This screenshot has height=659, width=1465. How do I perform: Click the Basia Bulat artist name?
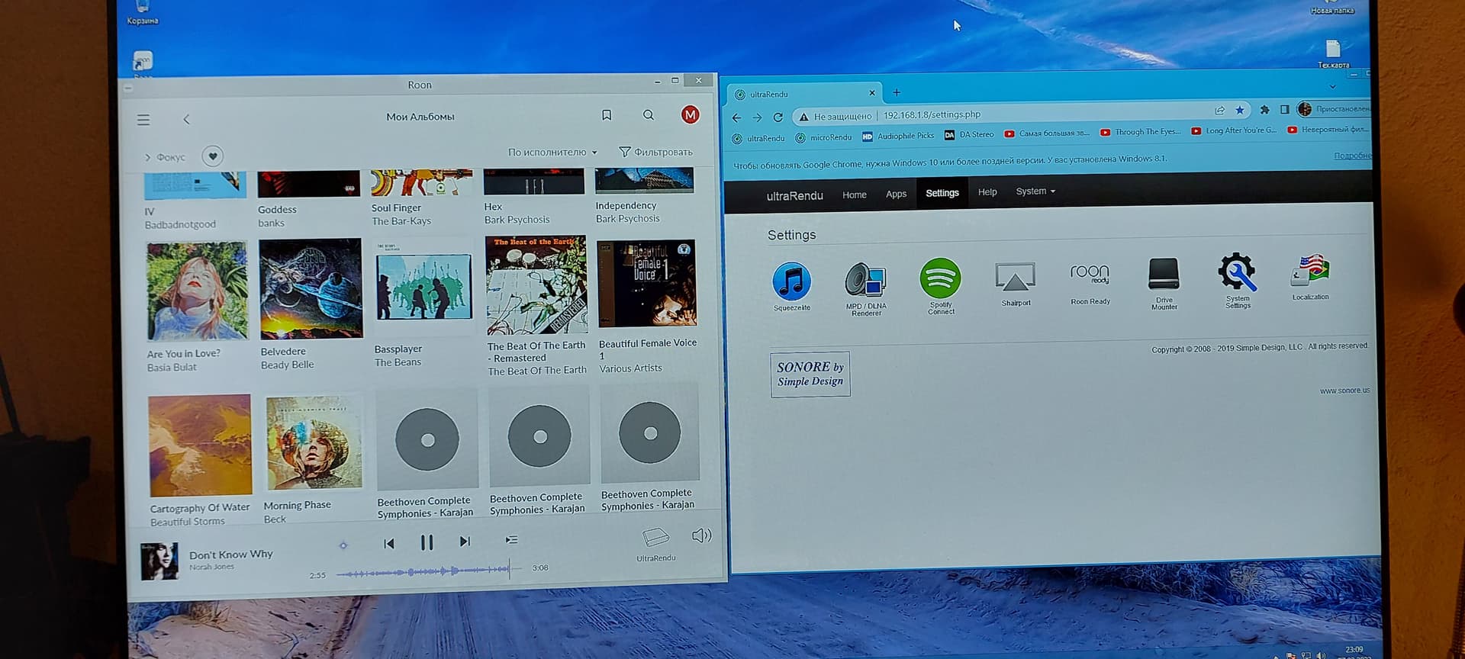pos(172,368)
